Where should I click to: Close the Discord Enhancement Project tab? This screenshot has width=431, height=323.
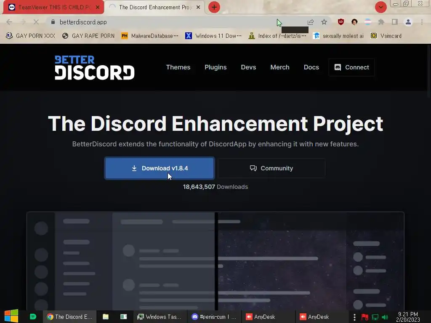(198, 7)
